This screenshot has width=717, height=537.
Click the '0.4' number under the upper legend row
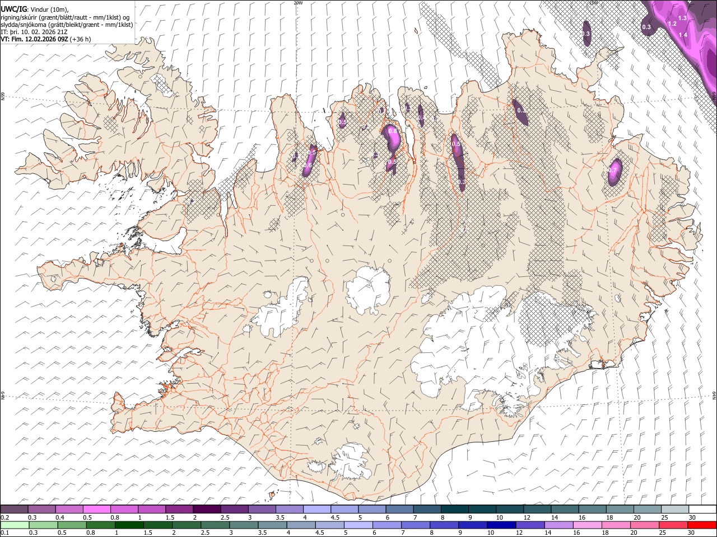(59, 517)
